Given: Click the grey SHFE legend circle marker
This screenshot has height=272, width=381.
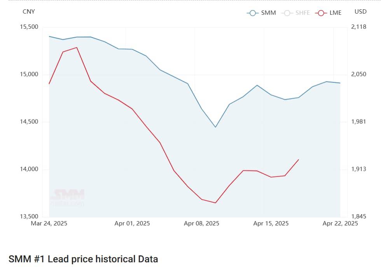Looking at the screenshot, I should point(287,13).
